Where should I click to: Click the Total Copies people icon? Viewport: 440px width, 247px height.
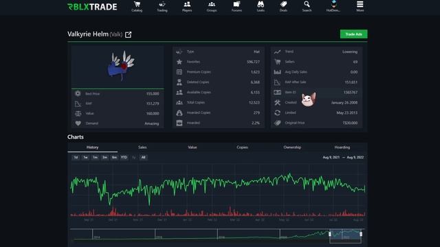pos(179,102)
